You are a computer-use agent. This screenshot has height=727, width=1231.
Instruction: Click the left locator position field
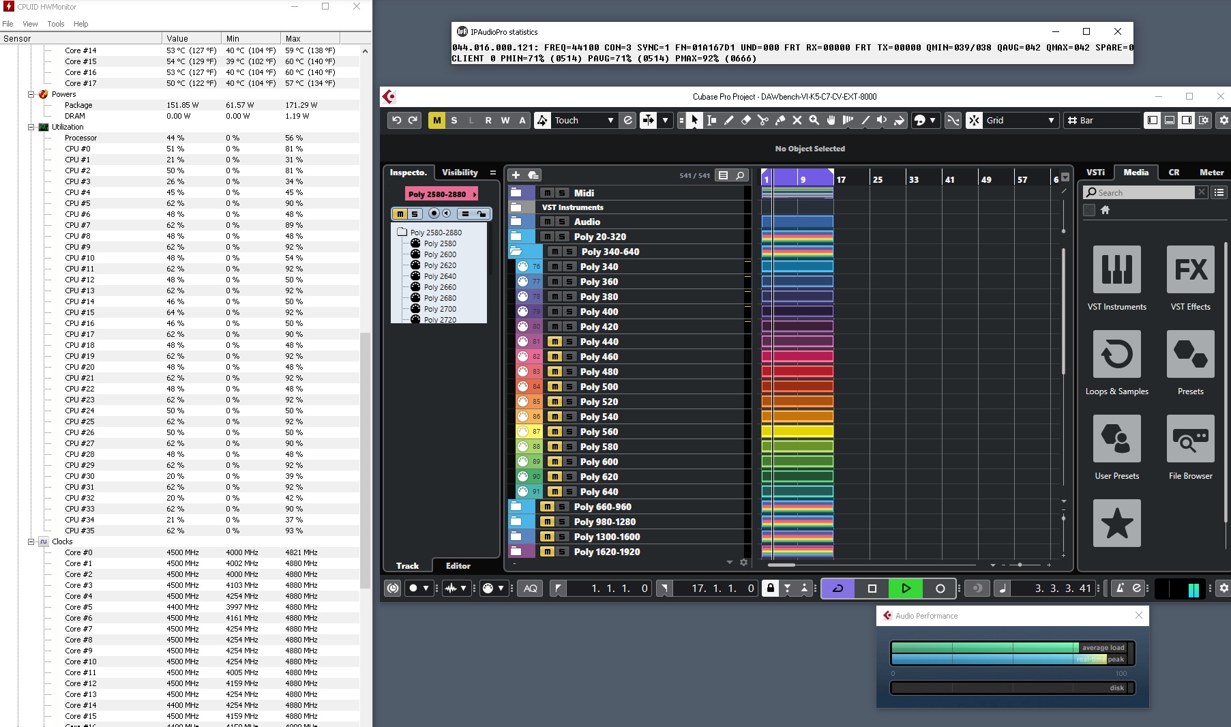click(610, 588)
